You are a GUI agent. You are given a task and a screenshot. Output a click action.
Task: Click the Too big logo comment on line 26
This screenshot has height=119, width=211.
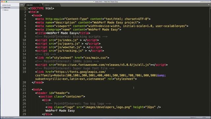coord(78,103)
